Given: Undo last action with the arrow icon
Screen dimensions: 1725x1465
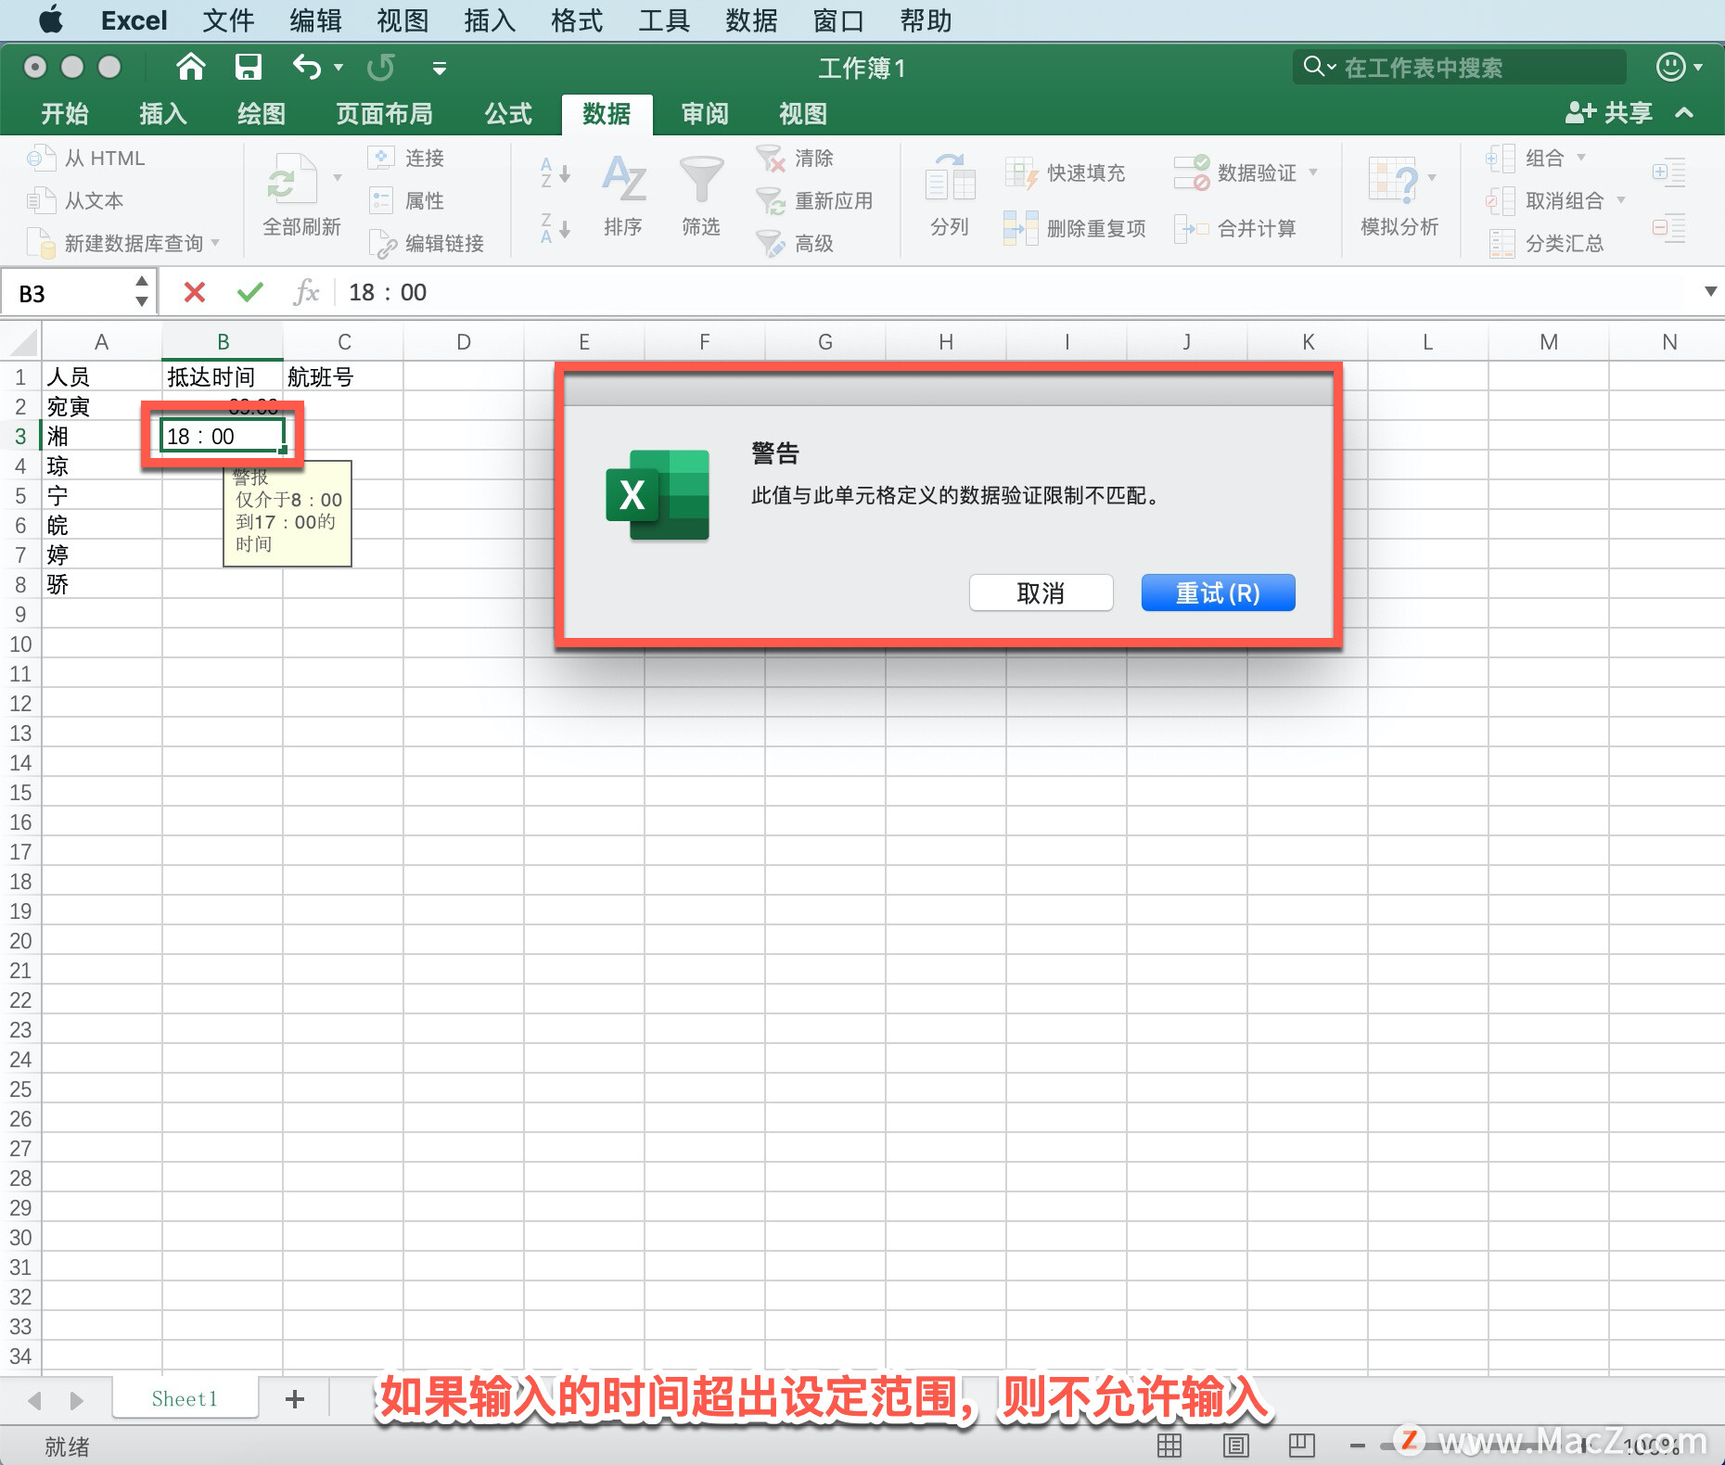Looking at the screenshot, I should tap(307, 67).
